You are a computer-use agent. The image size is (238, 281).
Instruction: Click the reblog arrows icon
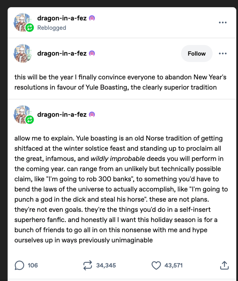(x=88, y=265)
